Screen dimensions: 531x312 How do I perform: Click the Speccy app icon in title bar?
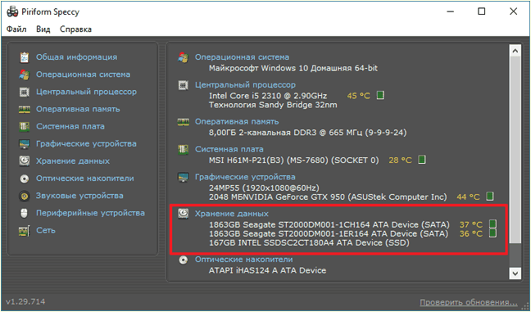[x=12, y=11]
